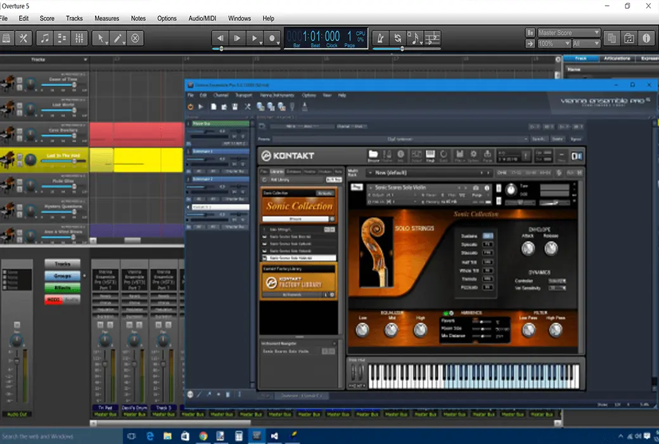Adjust the Equalizer Low knob
The height and width of the screenshot is (444, 659).
(x=362, y=330)
